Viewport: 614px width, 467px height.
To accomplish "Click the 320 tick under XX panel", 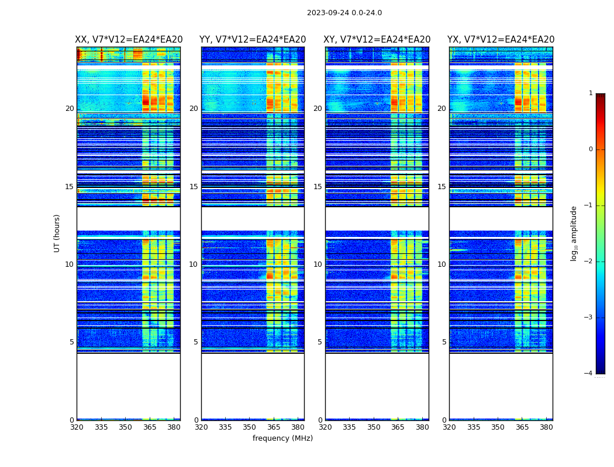I will pos(77,427).
